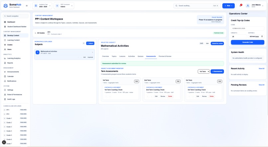Expand PP1 in Curriculum Explorer
Image resolution: width=268 pixels, height=147 pixels.
tap(5, 110)
